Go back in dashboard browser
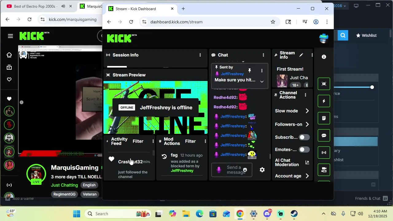 109,22
